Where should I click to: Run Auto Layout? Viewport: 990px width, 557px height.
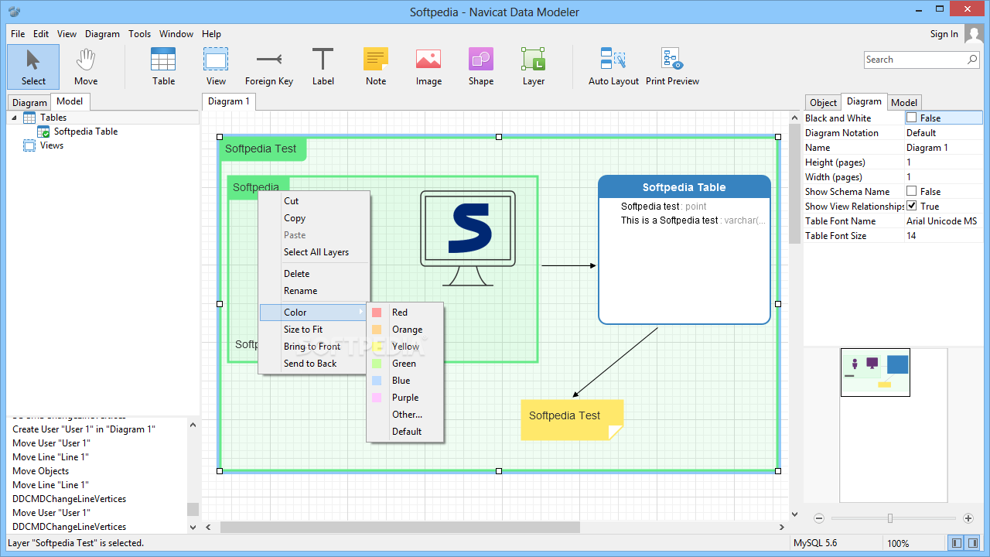point(613,67)
